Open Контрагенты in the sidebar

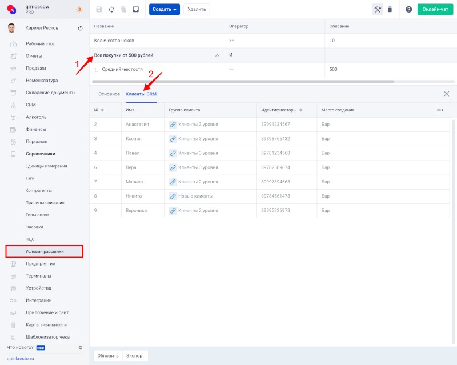pos(38,191)
